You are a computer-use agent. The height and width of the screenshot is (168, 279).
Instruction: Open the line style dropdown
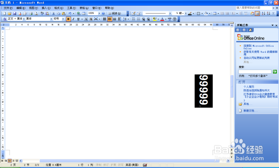[170, 13]
